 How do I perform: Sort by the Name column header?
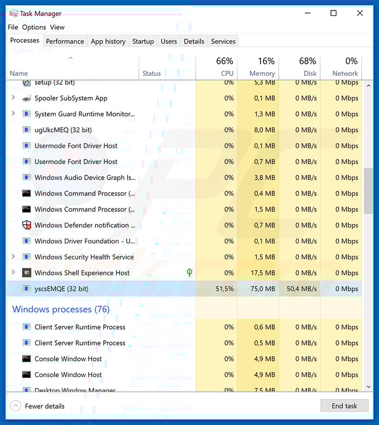pos(72,68)
